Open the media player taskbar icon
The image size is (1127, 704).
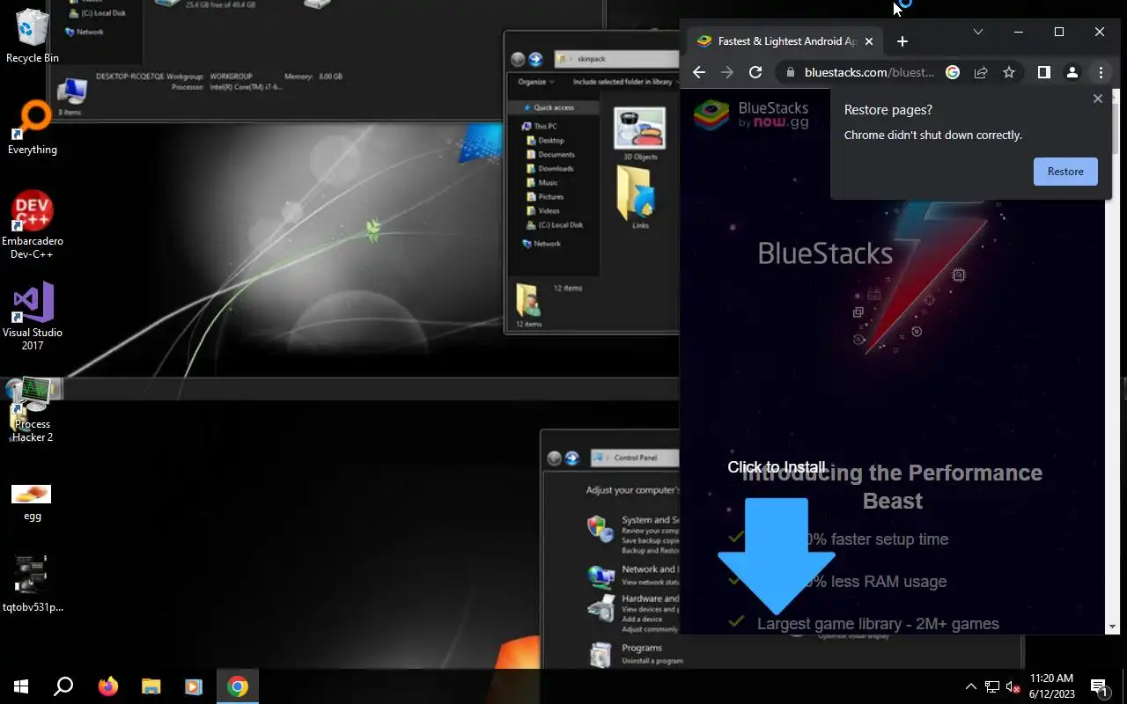tap(194, 686)
